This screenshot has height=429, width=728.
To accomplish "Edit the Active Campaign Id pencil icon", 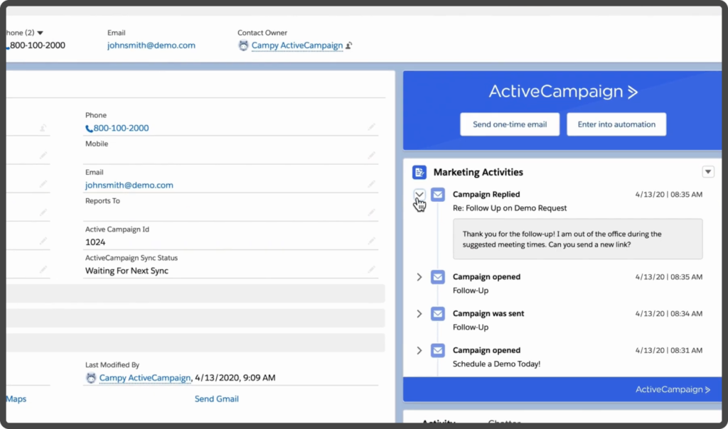I will [371, 241].
